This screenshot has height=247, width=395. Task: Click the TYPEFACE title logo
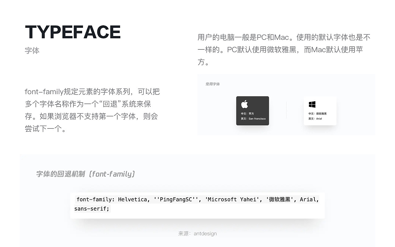(73, 31)
